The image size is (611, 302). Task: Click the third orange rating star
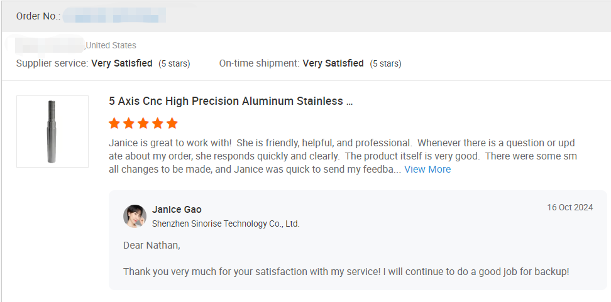[143, 123]
